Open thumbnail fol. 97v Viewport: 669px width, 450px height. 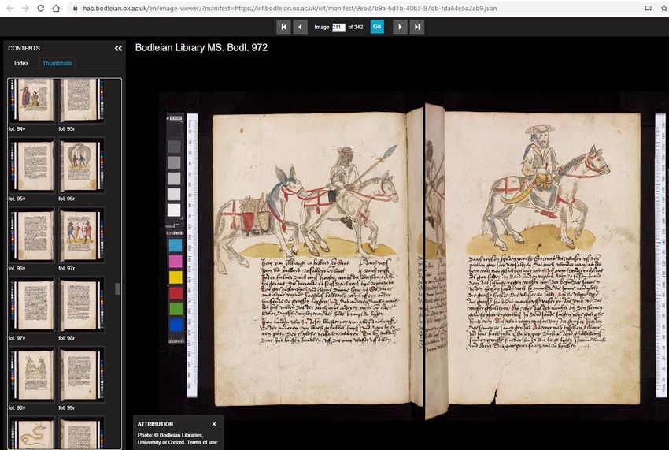click(32, 305)
